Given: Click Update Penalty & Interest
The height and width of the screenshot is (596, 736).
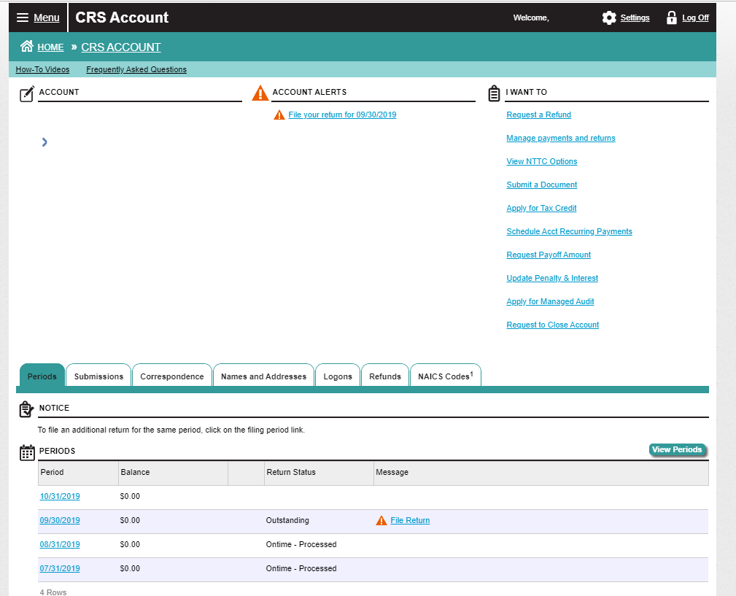Looking at the screenshot, I should (552, 278).
